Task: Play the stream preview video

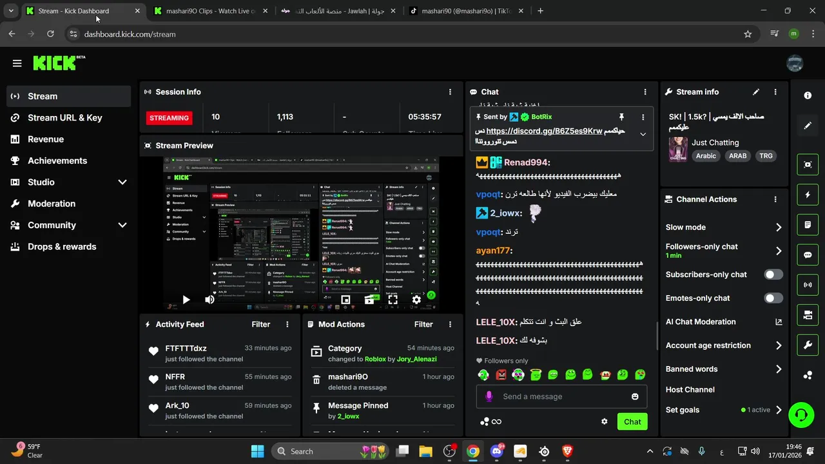Action: point(186,300)
